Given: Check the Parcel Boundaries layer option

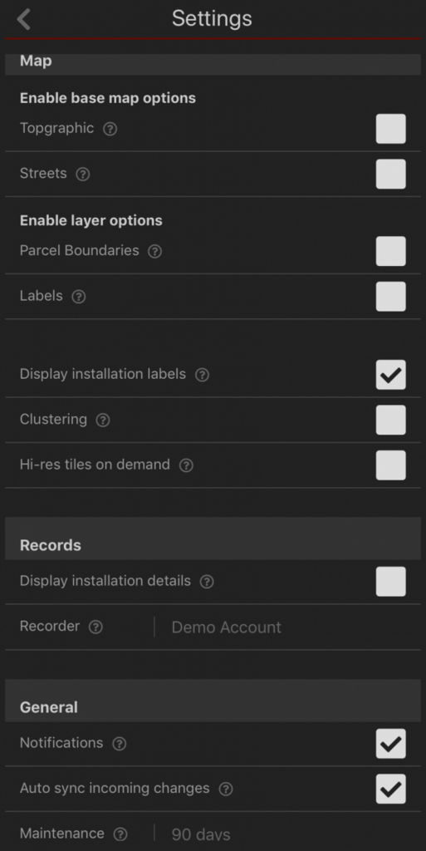Looking at the screenshot, I should point(391,251).
